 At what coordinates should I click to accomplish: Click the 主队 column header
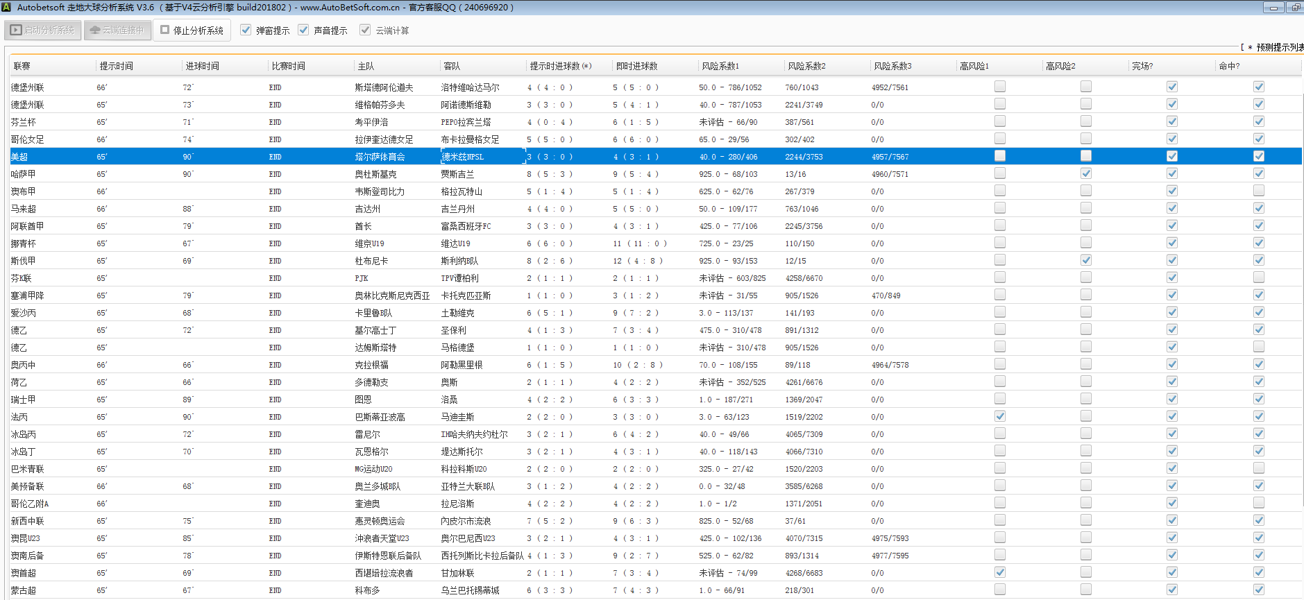pos(366,66)
